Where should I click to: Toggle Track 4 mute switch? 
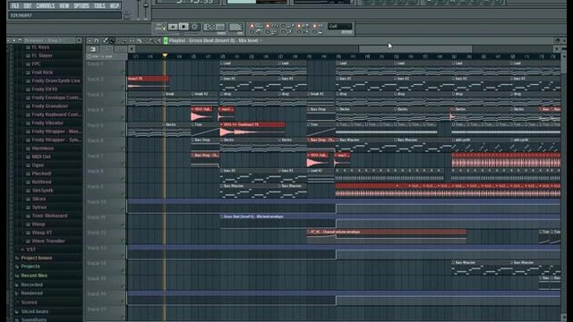coord(123,118)
